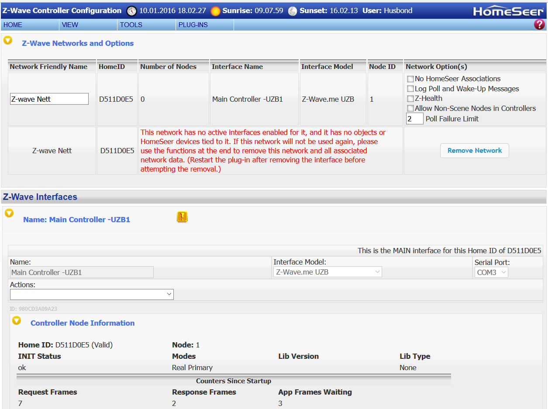Viewport: 548px width, 409px height.
Task: Click the Poll Failure Limit input field
Action: (x=415, y=119)
